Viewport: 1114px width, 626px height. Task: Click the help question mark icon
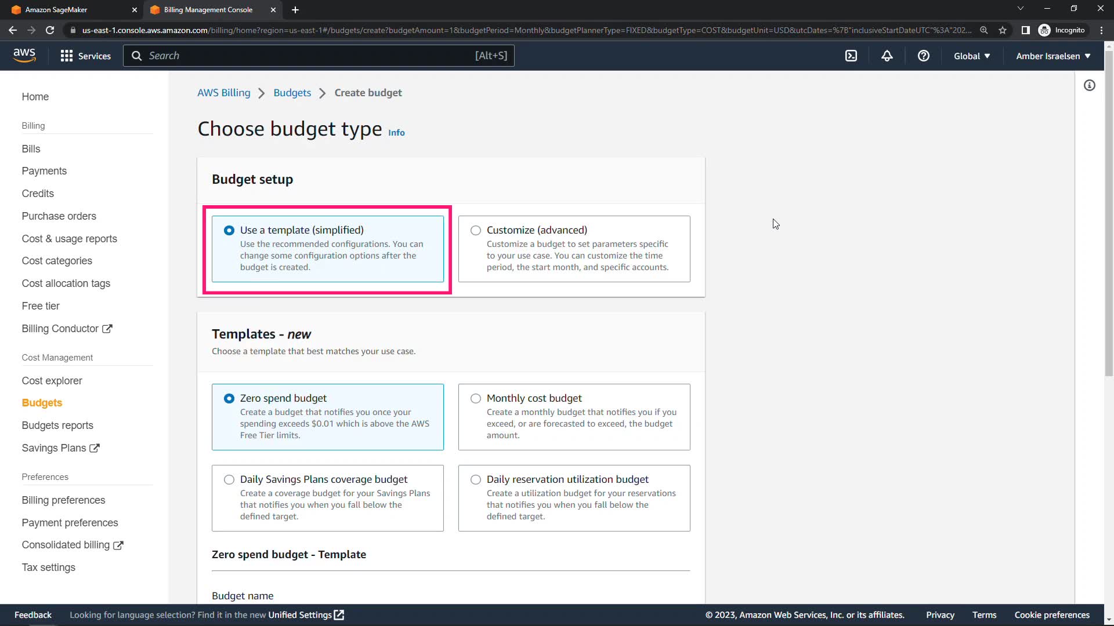(x=923, y=56)
